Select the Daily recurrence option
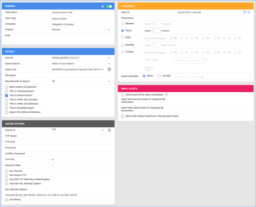 pyautogui.click(x=122, y=37)
